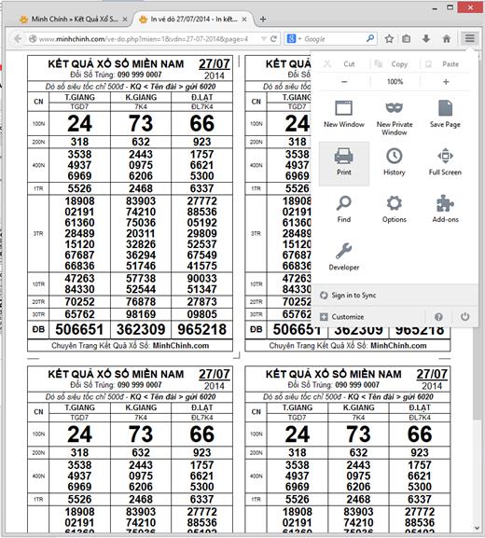Open the URL history dropdown arrow
Screen dimensions: 485x538
(x=263, y=39)
